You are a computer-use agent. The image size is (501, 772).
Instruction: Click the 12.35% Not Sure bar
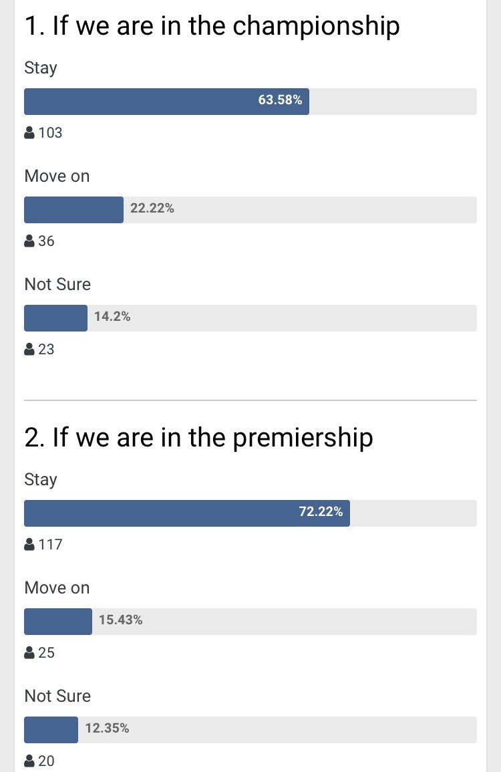251,730
